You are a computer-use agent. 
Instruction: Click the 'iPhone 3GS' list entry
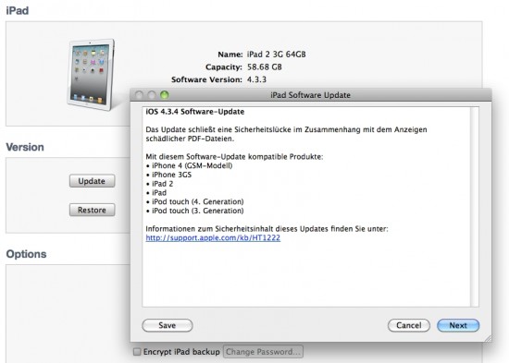(172, 175)
